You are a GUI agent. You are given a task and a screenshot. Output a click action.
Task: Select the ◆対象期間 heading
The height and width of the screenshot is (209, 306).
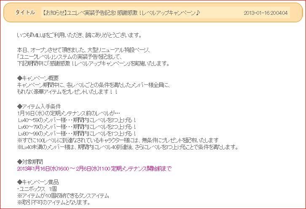pos(35,161)
